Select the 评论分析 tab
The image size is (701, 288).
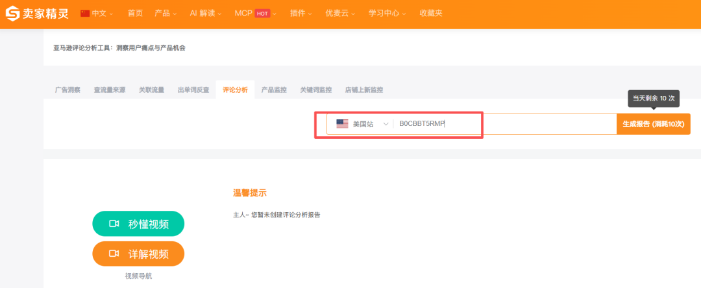[235, 90]
